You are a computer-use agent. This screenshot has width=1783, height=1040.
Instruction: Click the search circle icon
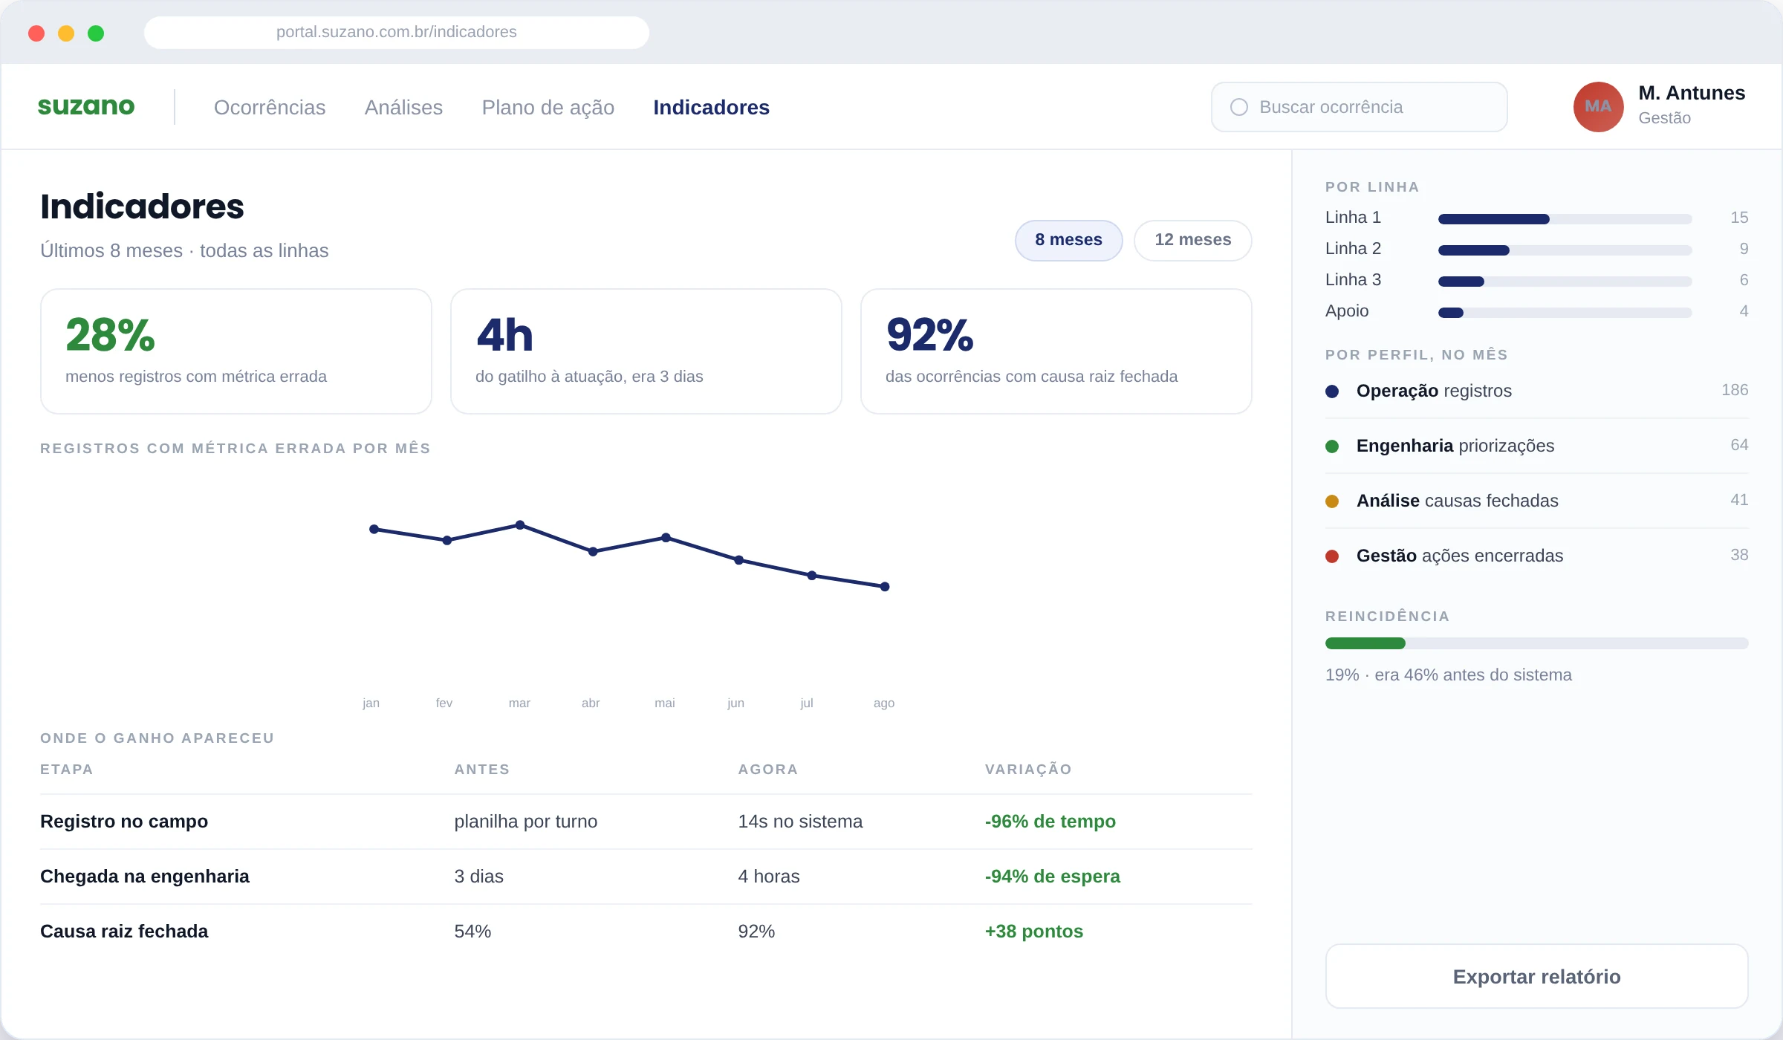coord(1239,107)
